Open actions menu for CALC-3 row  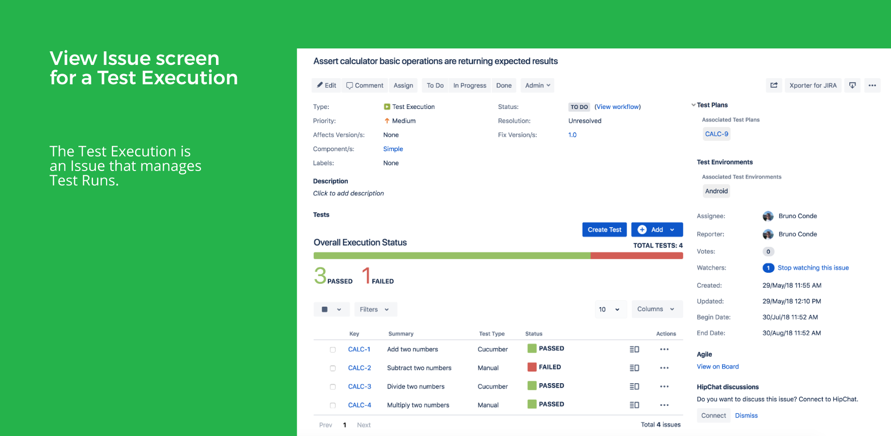664,387
